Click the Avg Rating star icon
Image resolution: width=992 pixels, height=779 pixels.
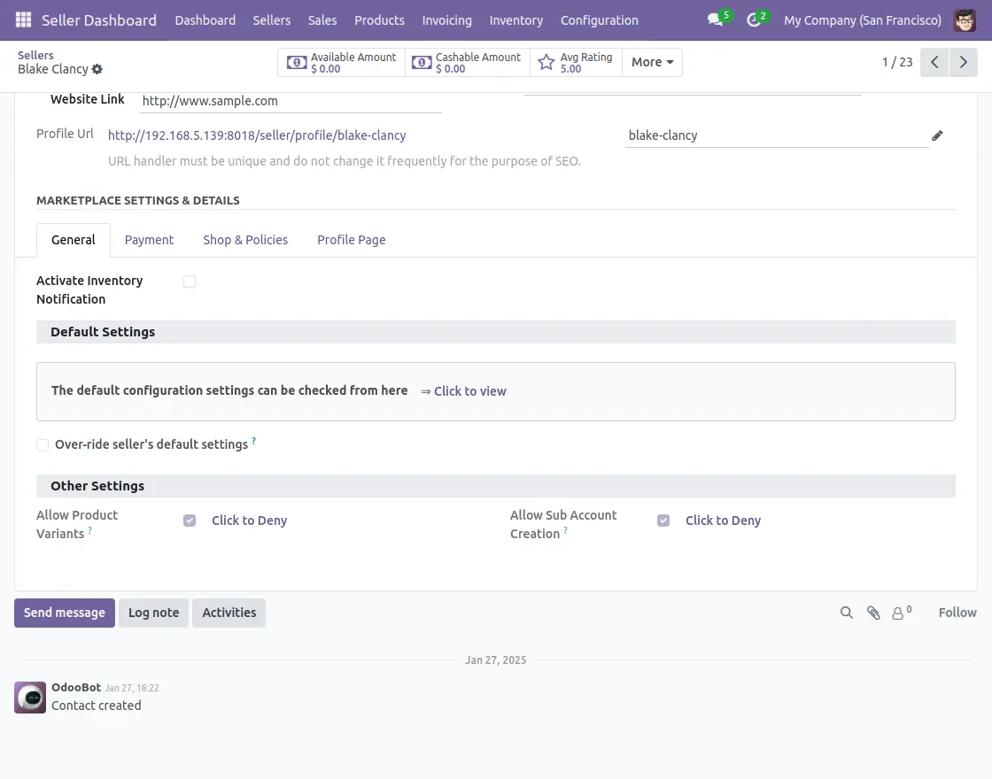click(x=546, y=62)
